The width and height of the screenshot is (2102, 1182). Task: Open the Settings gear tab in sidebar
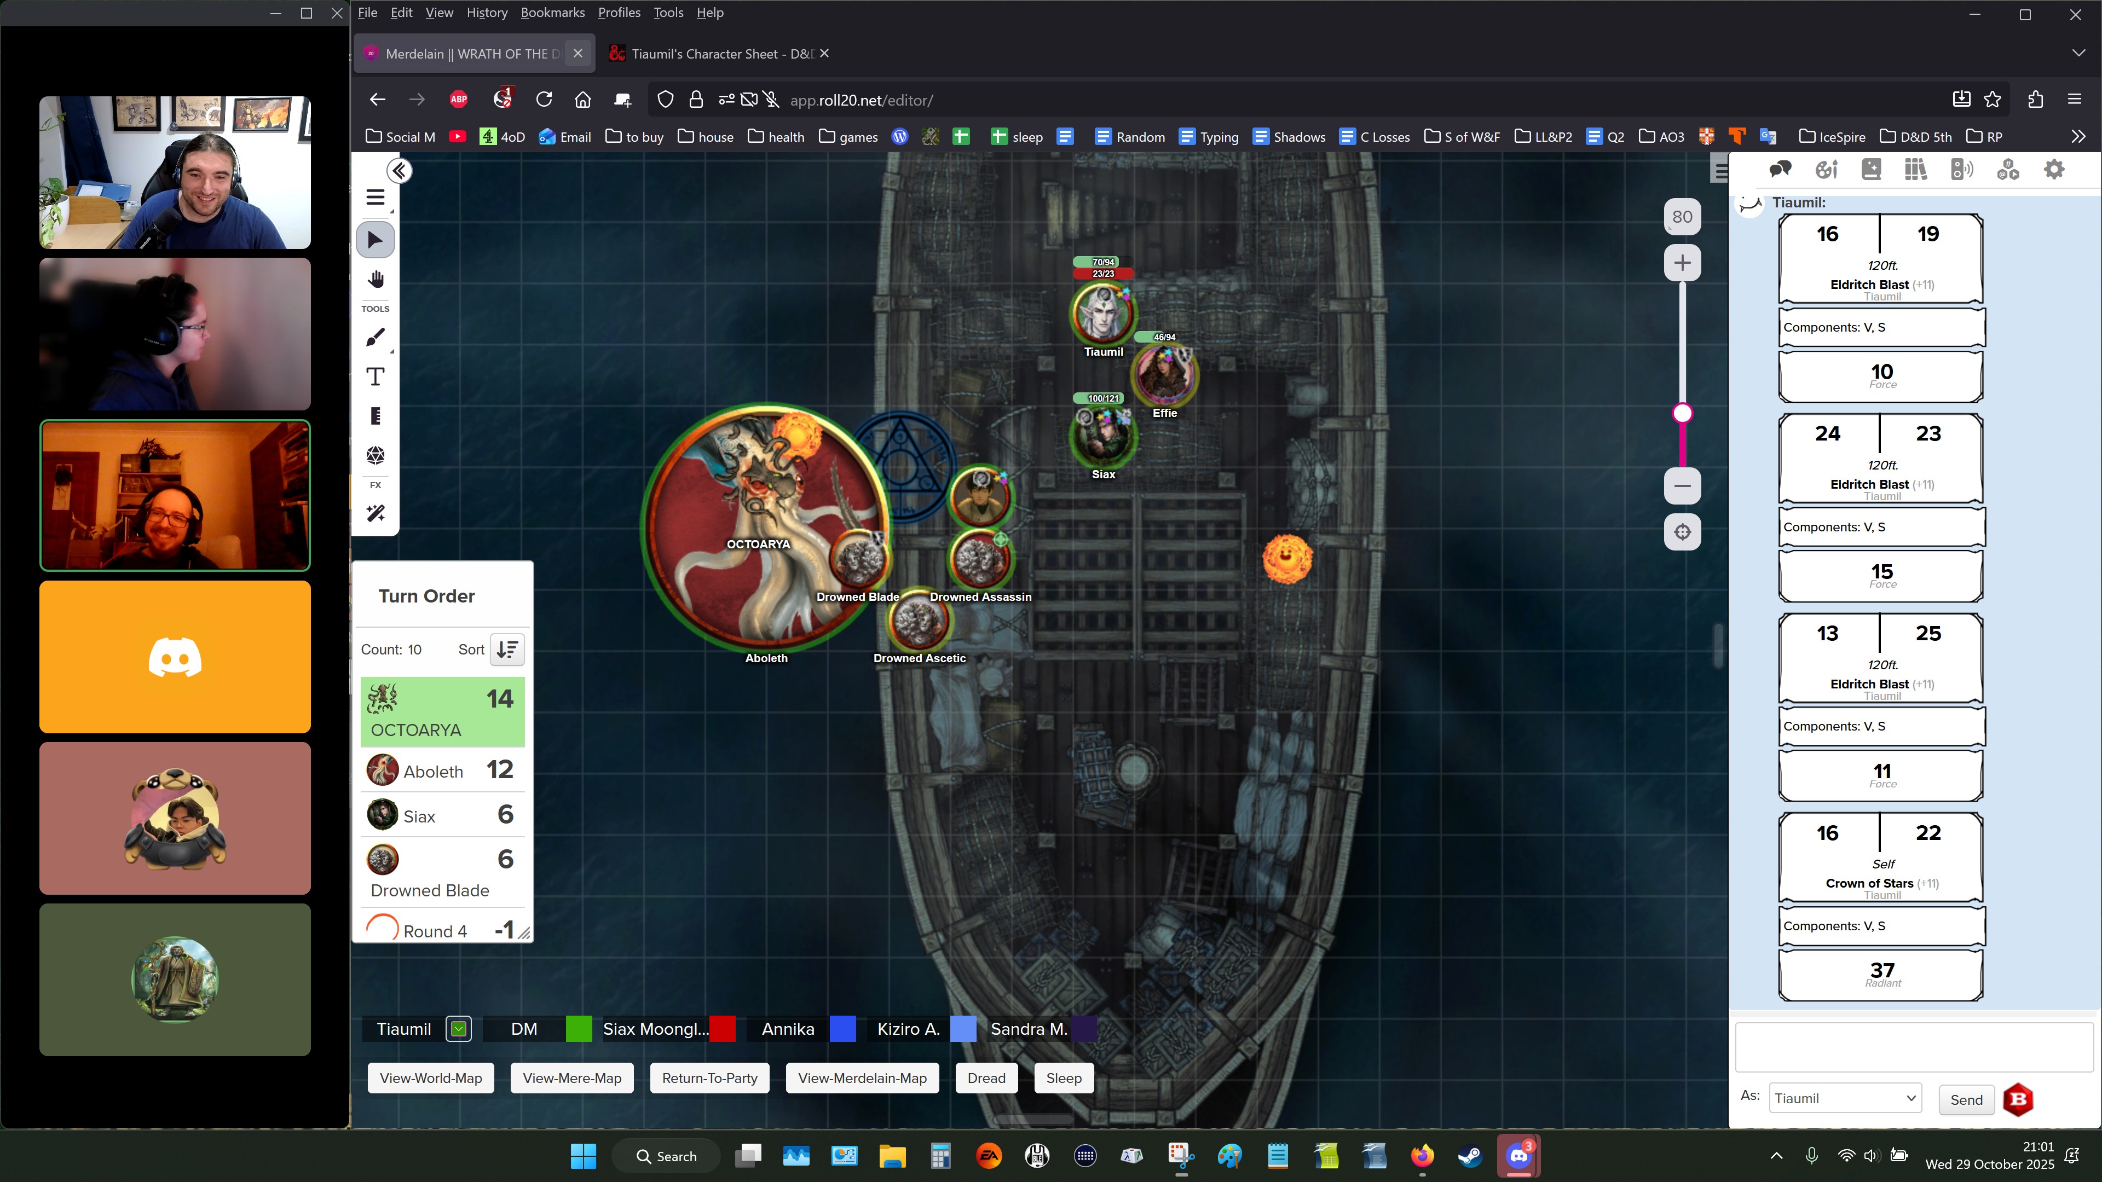pos(2054,170)
